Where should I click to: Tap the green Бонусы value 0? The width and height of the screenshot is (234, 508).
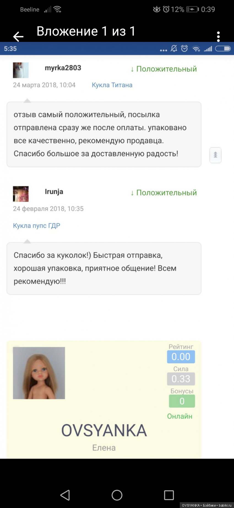(182, 401)
